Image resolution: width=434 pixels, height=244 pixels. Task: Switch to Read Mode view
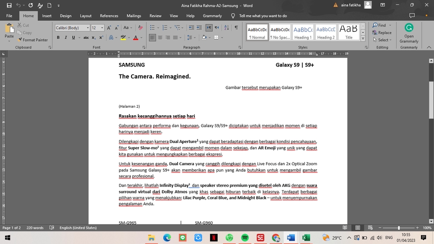[x=345, y=228]
